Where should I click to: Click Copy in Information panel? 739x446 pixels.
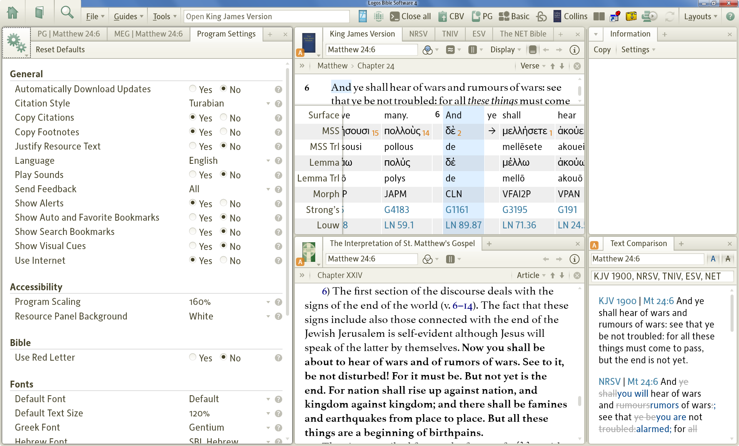[602, 50]
